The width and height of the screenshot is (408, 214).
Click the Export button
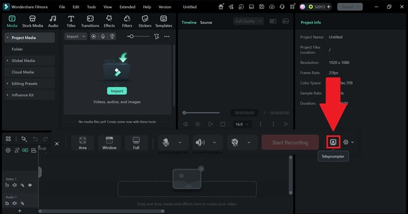pos(350,7)
